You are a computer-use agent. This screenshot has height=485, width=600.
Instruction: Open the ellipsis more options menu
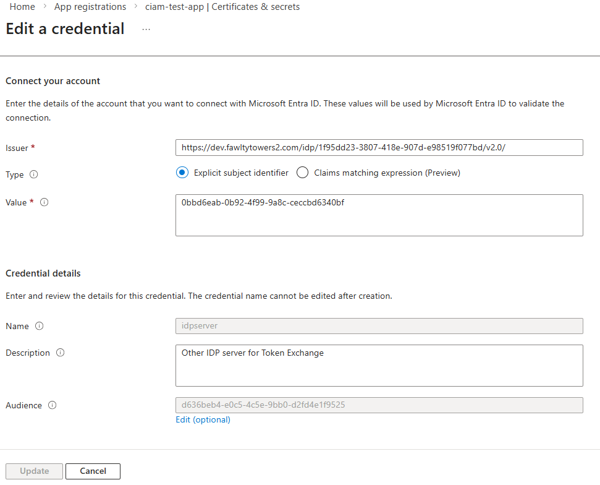click(x=146, y=30)
